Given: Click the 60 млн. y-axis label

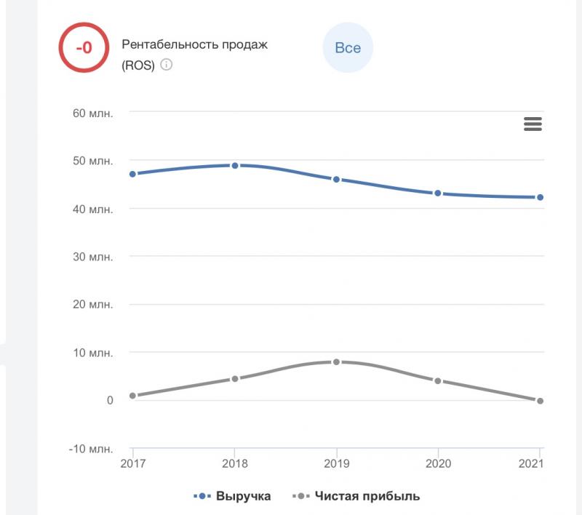Looking at the screenshot, I should click(x=91, y=113).
